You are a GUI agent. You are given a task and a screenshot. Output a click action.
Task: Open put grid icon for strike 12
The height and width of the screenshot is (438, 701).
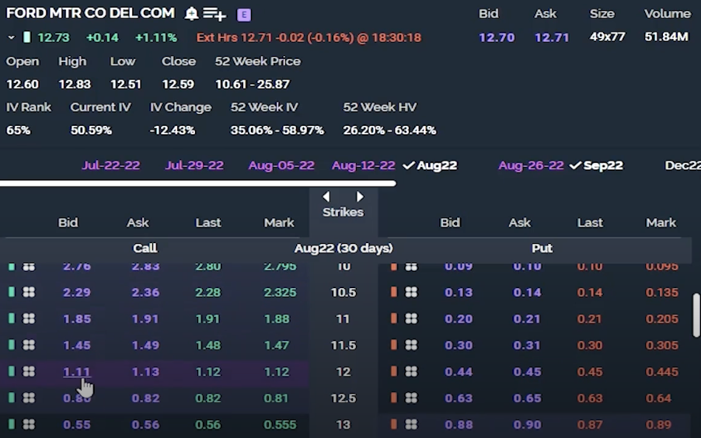[411, 371]
